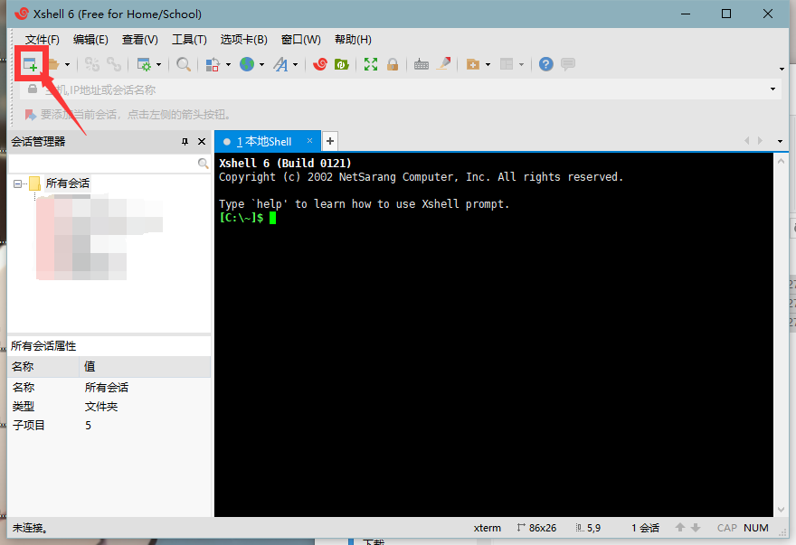The image size is (796, 545).
Task: Click the New Session toolbar icon
Action: pyautogui.click(x=31, y=64)
